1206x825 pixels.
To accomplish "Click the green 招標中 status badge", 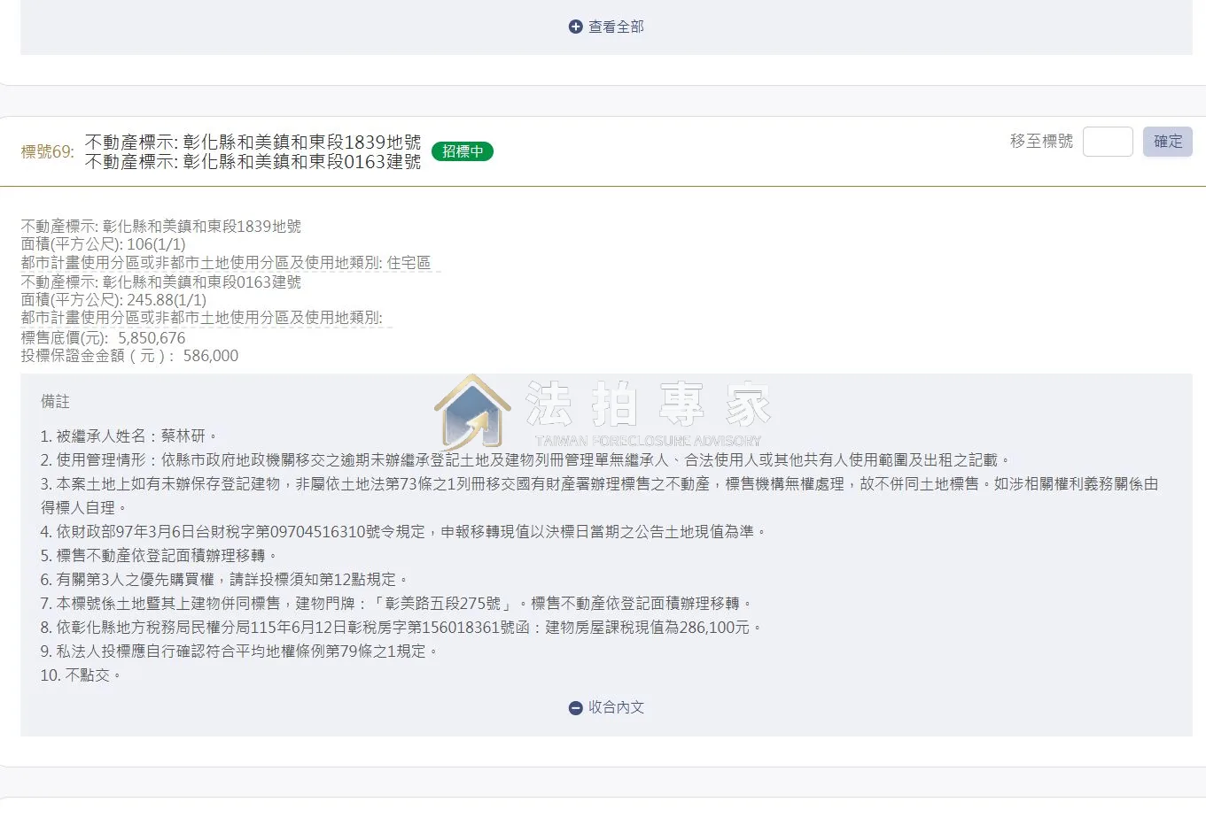I will coord(463,151).
